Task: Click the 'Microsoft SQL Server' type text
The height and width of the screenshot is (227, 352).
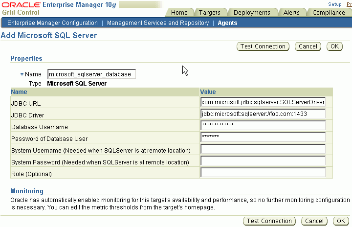Action: tap(77, 84)
